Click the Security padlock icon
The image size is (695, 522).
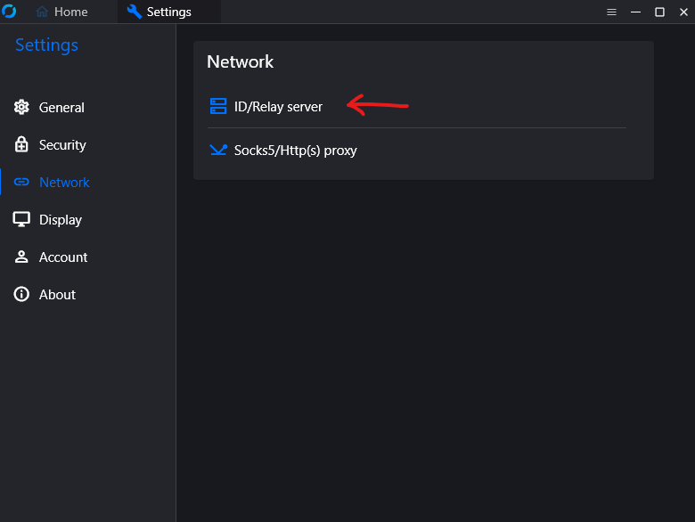(21, 144)
